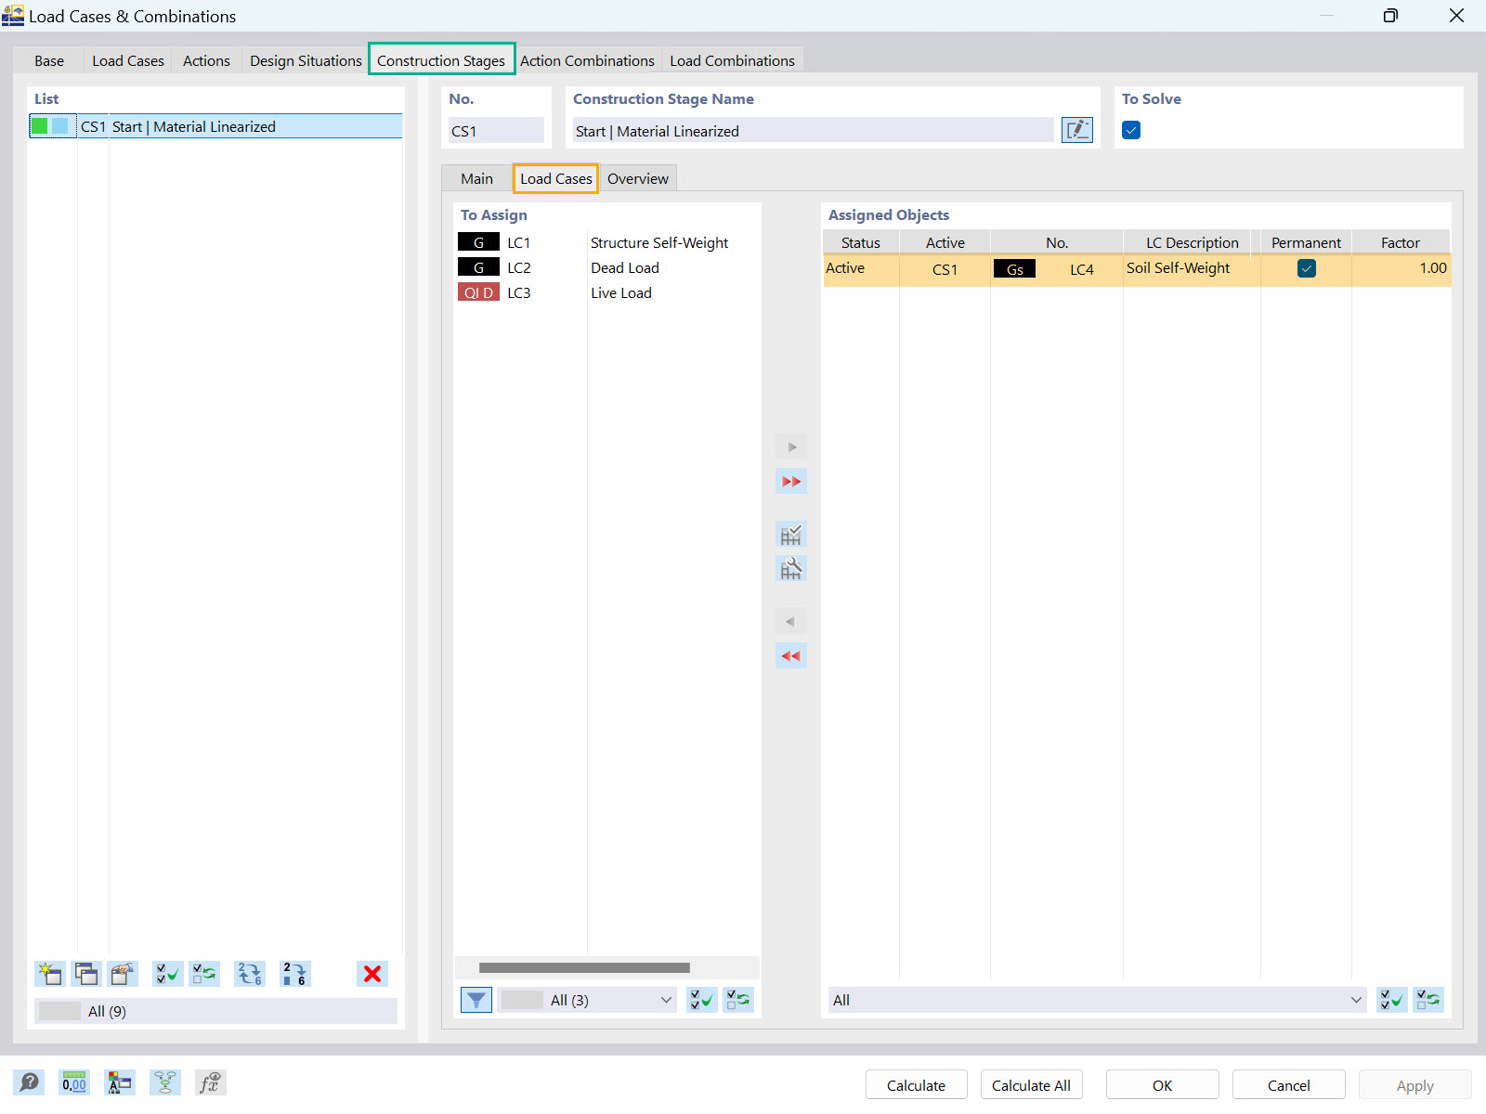
Task: Uncheck the To Solve checkbox
Action: 1130,130
